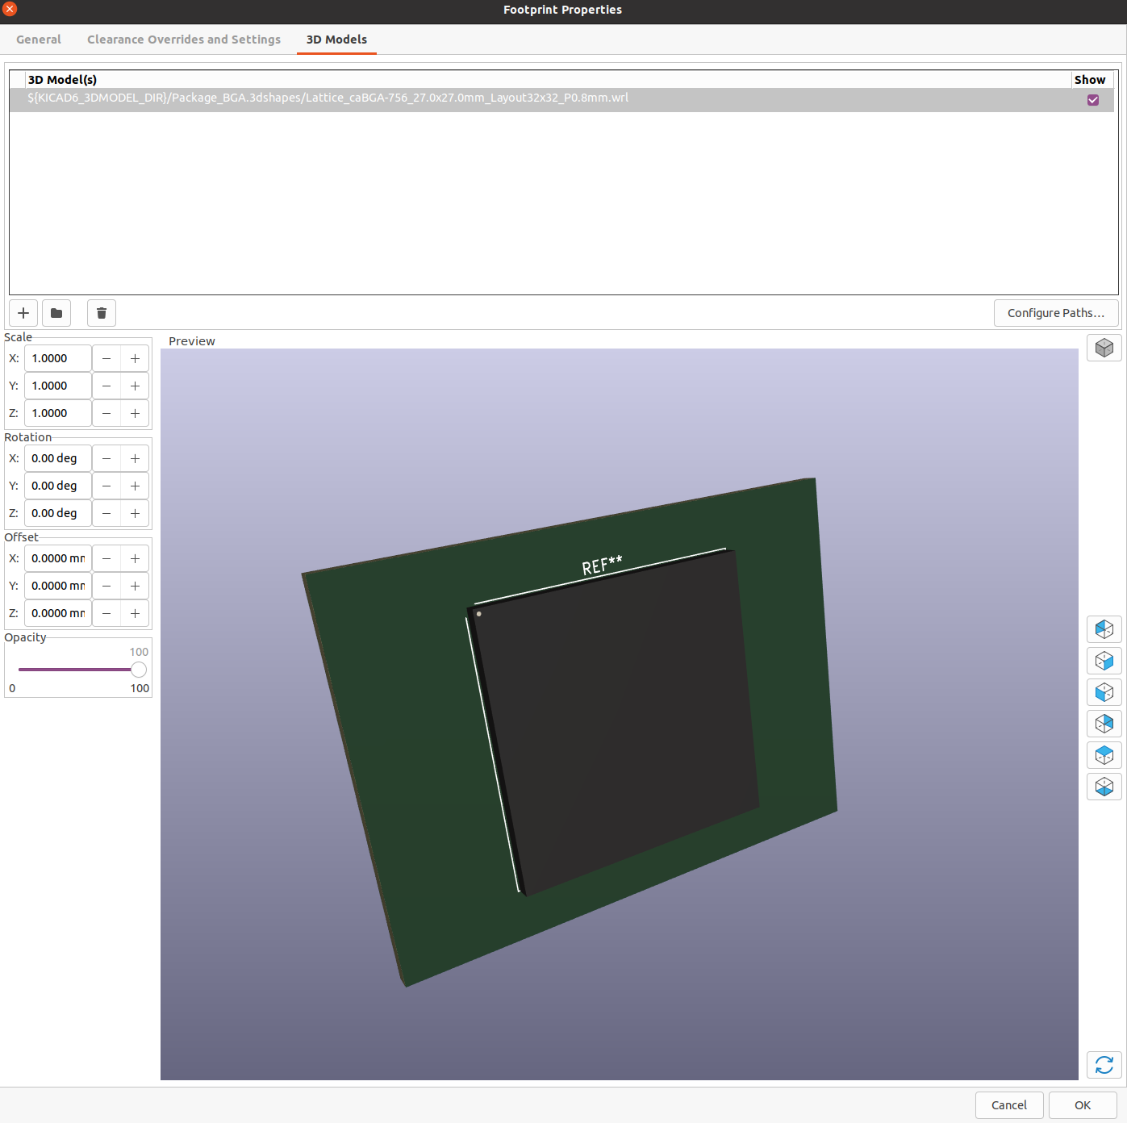
Task: Click the Rotation X input field
Action: tap(58, 458)
